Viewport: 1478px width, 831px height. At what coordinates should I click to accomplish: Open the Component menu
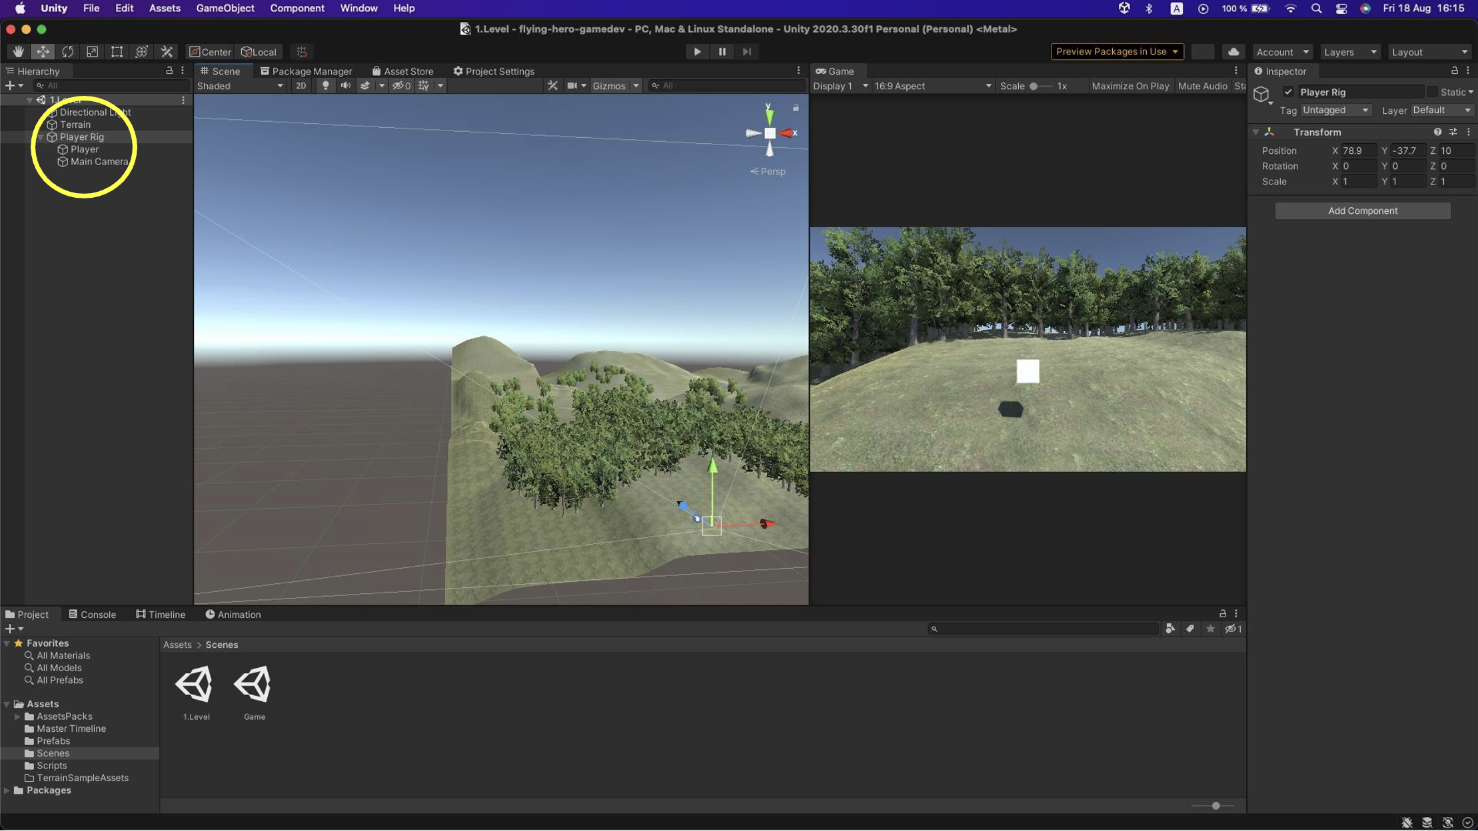(x=297, y=8)
